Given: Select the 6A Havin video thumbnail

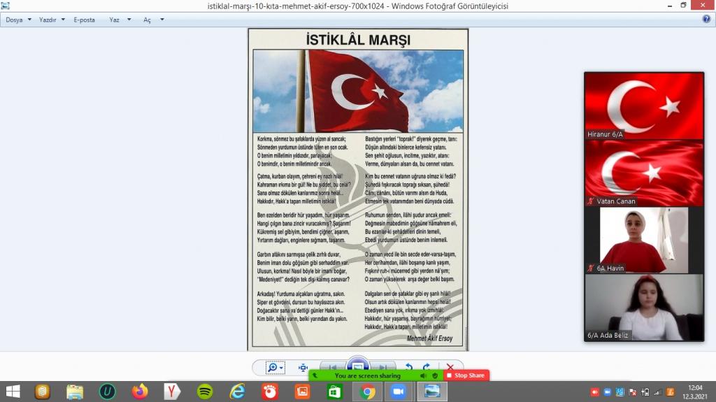Looking at the screenshot, I should (644, 240).
